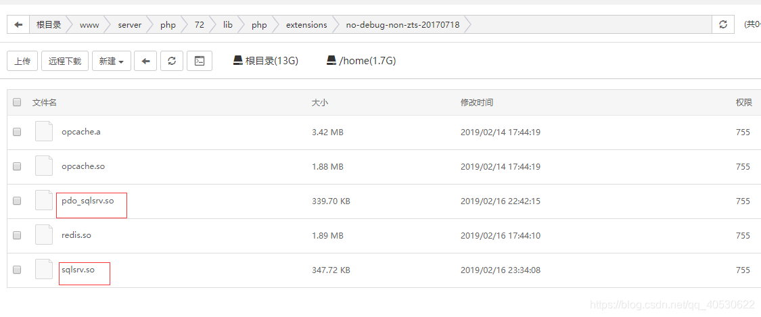Check the box for redis.so
The width and height of the screenshot is (761, 317).
pos(17,236)
